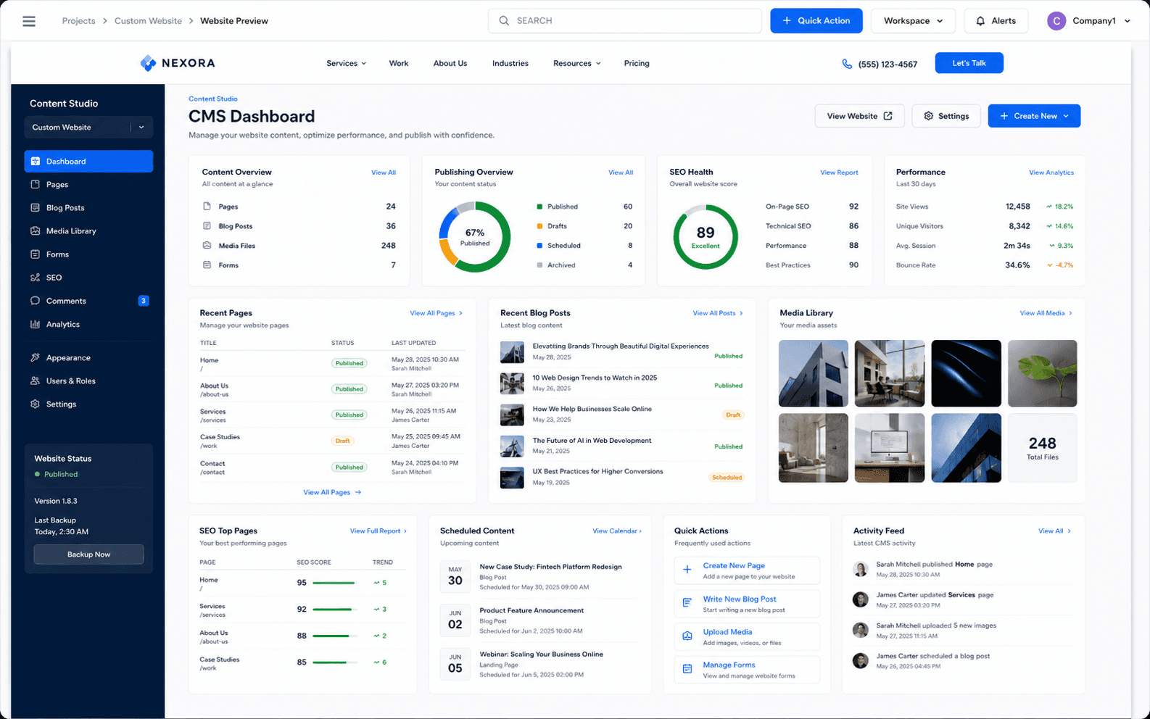
Task: Open the 248 Total Files tile
Action: pos(1043,448)
